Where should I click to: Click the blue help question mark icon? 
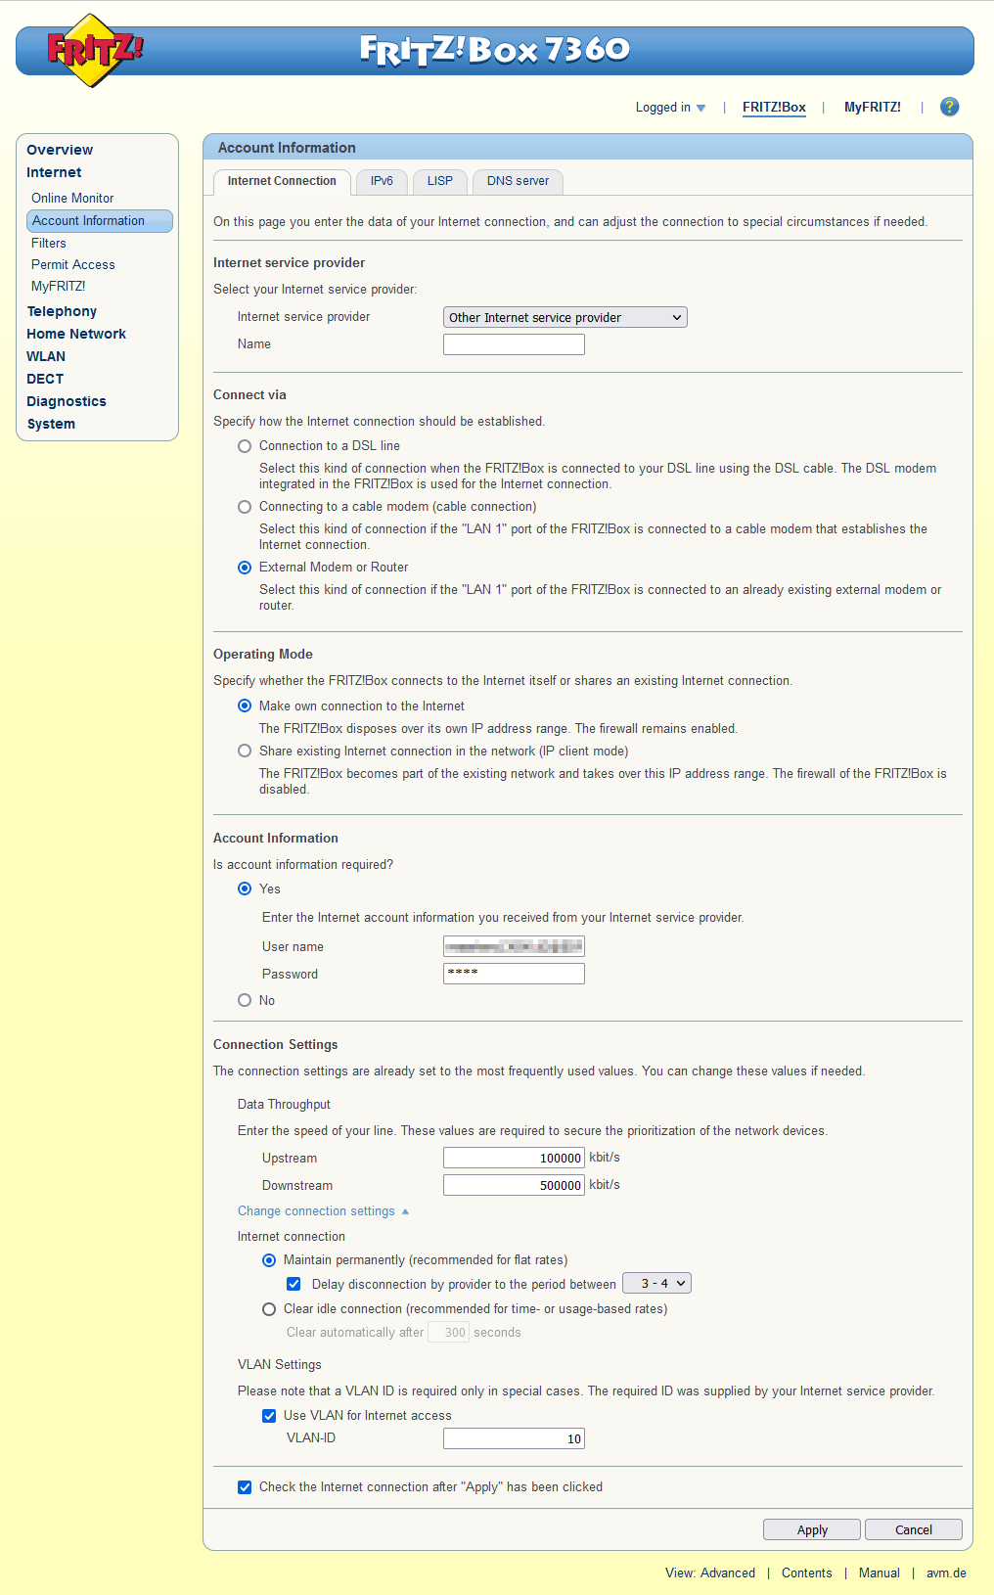coord(949,107)
